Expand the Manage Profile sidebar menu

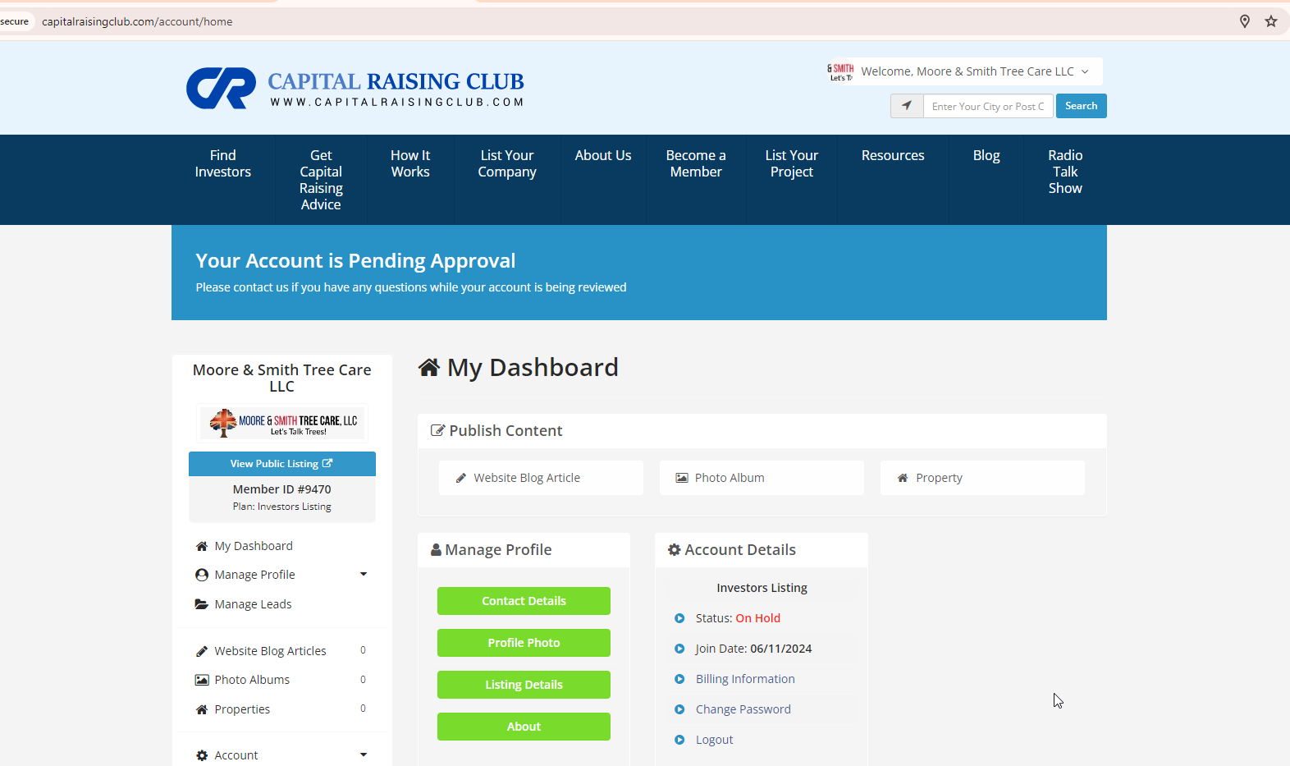click(364, 575)
